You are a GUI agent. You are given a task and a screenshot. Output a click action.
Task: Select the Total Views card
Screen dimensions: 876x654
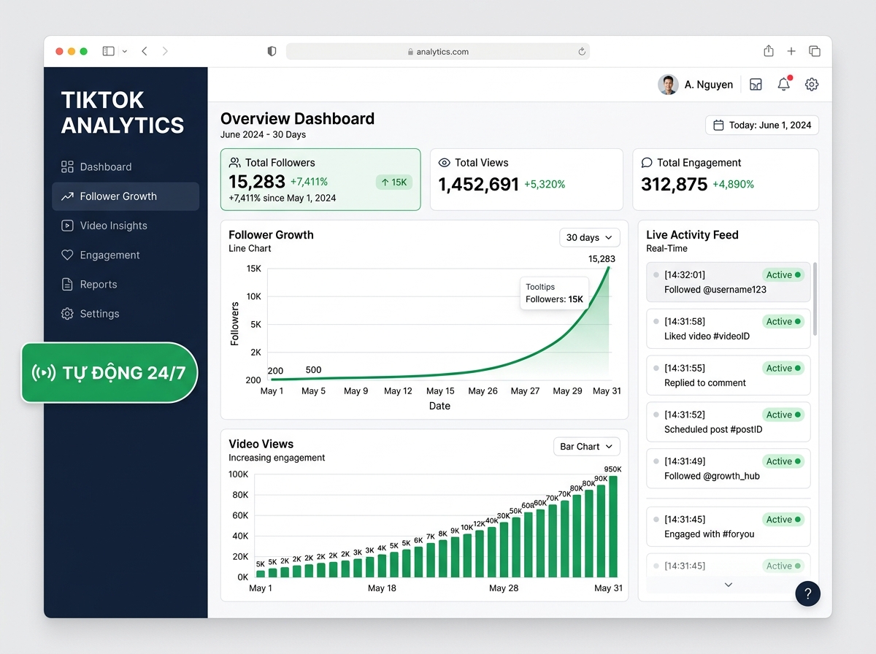tap(526, 180)
